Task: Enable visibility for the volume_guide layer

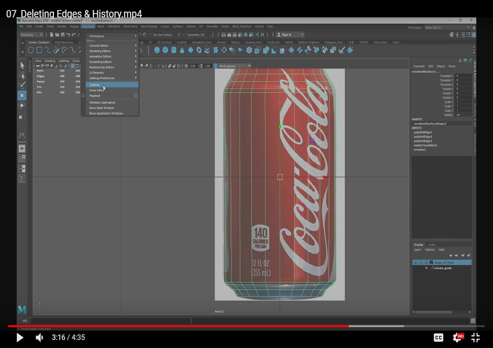Action: click(x=416, y=268)
